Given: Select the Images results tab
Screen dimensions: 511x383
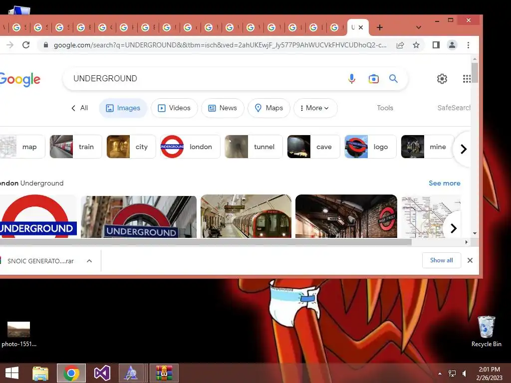Looking at the screenshot, I should (x=123, y=108).
